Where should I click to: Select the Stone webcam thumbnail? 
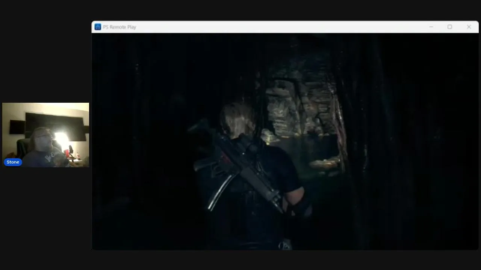pos(46,135)
